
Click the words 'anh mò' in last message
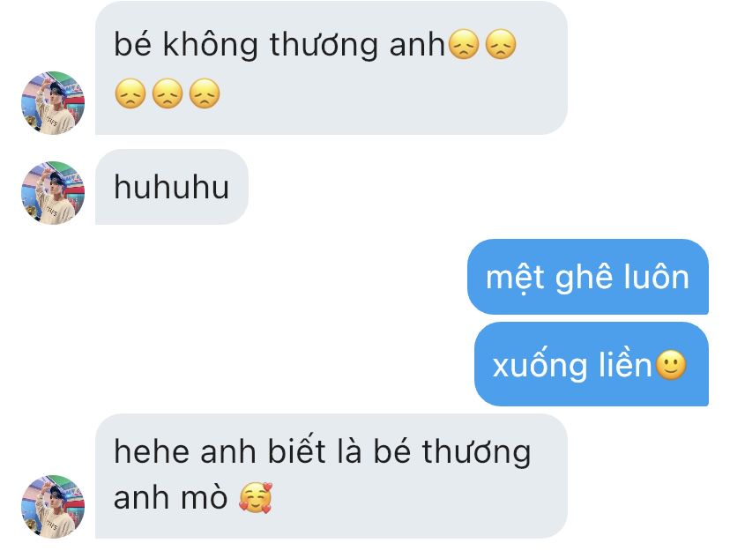pyautogui.click(x=170, y=498)
